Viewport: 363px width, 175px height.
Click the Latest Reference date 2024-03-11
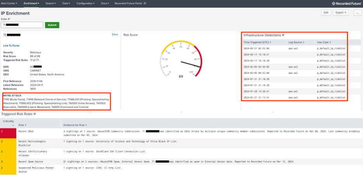coord(36,85)
